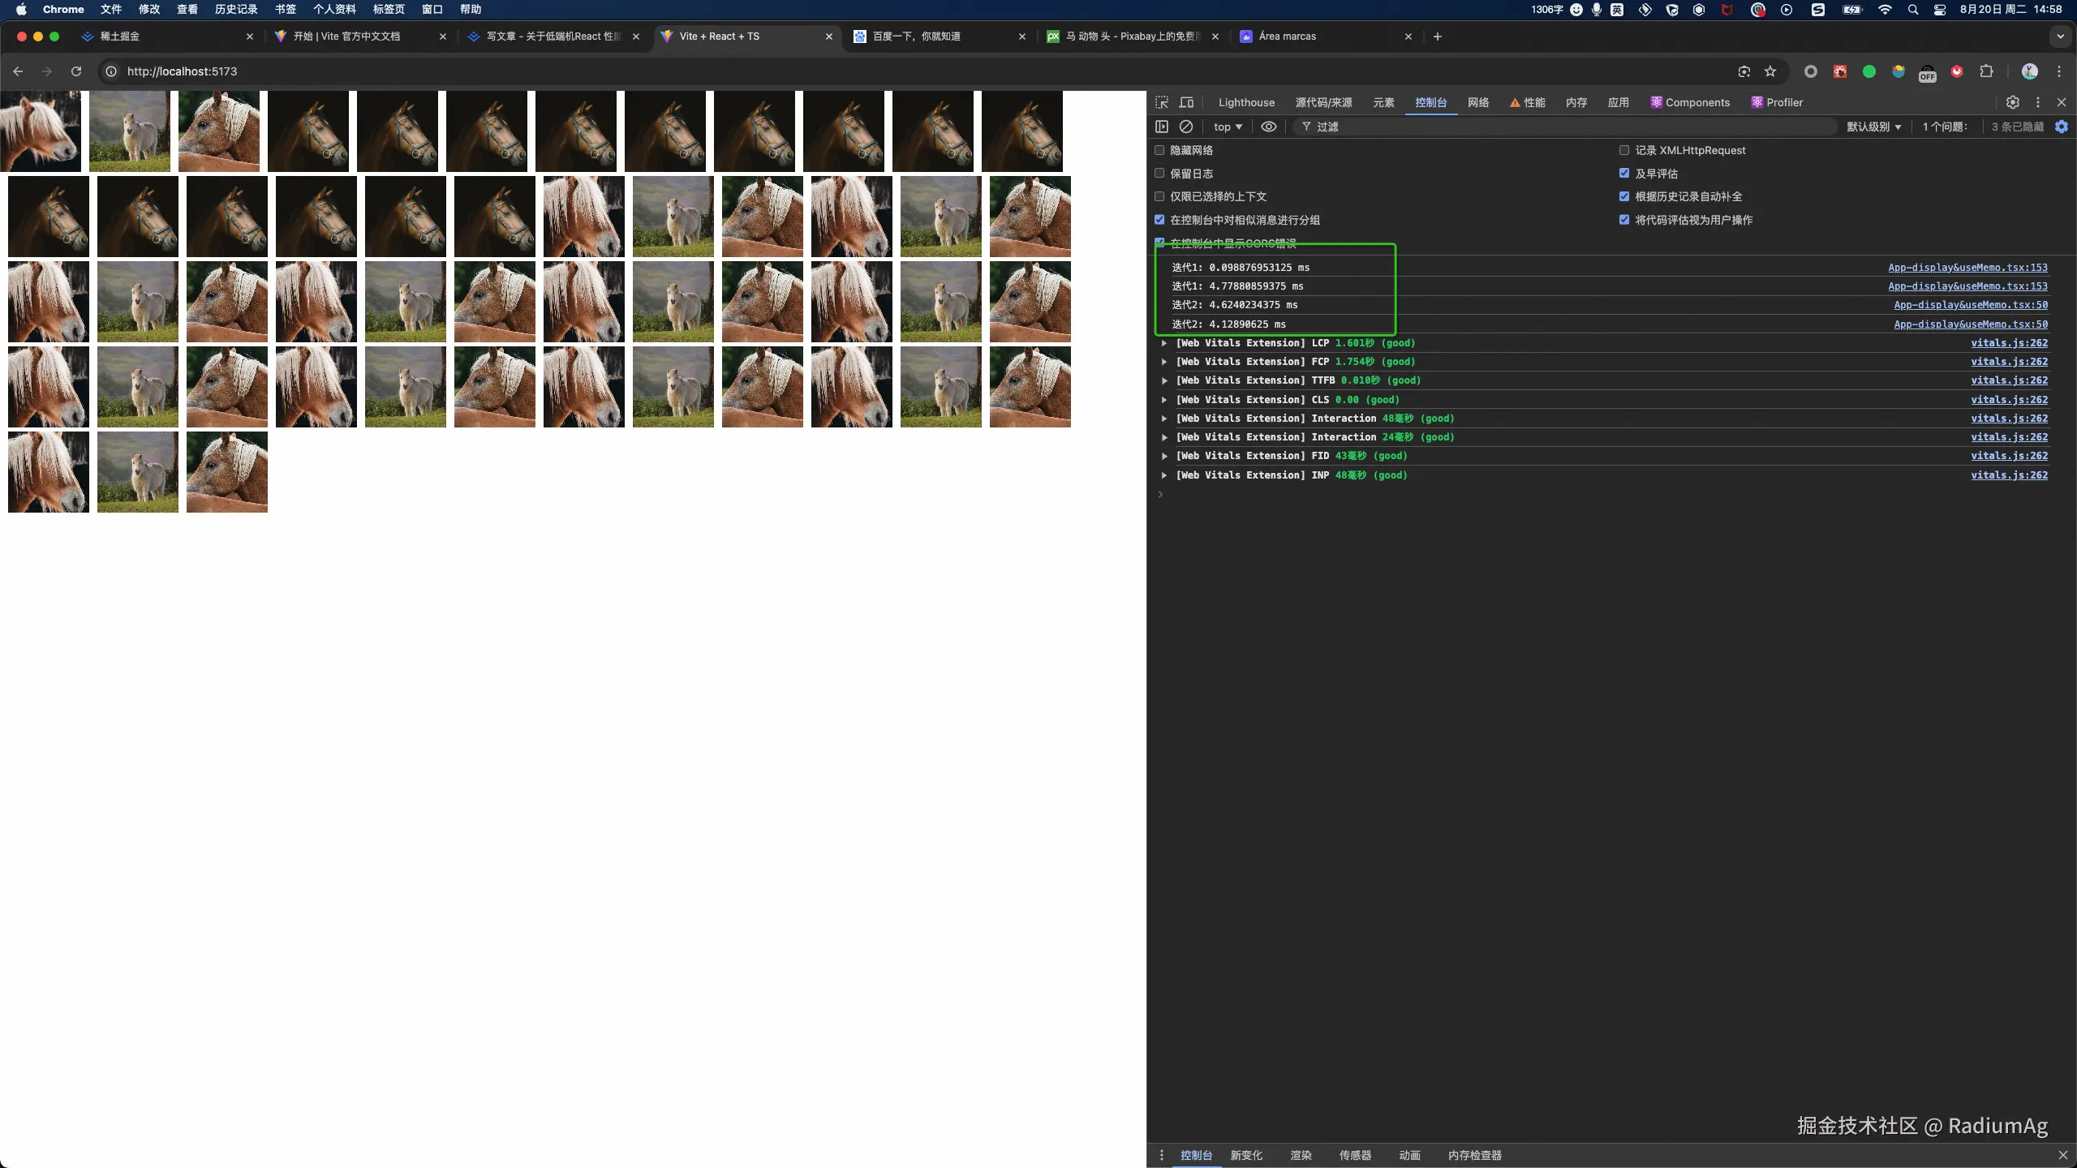2077x1168 pixels.
Task: Click the vitals.js:262 link for FCP
Action: tap(2009, 362)
